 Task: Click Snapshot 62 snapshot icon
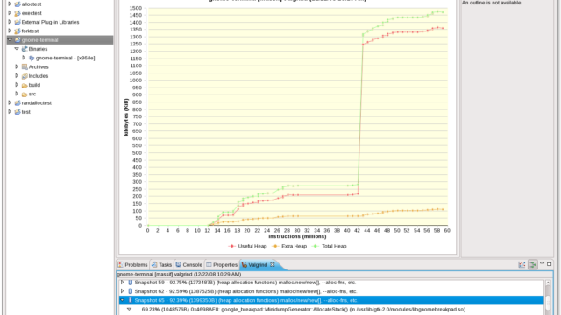click(131, 291)
